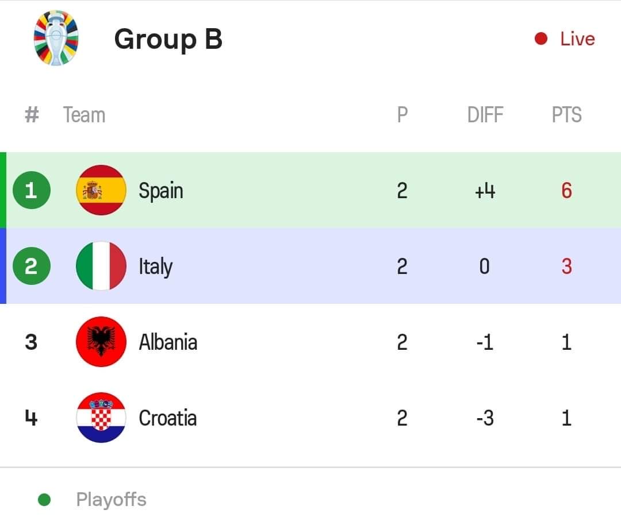
Task: Click the red Live label text
Action: pos(577,39)
